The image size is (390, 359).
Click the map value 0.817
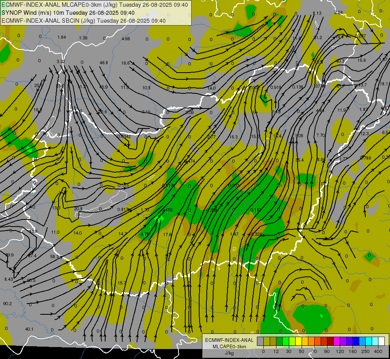coord(123,209)
